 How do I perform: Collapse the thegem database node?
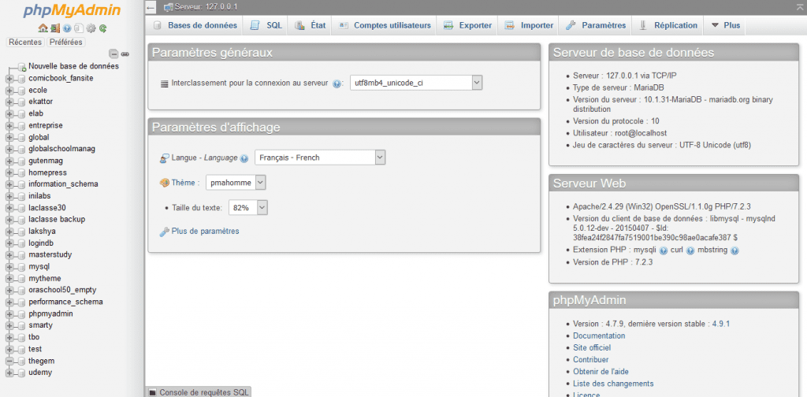click(x=9, y=361)
